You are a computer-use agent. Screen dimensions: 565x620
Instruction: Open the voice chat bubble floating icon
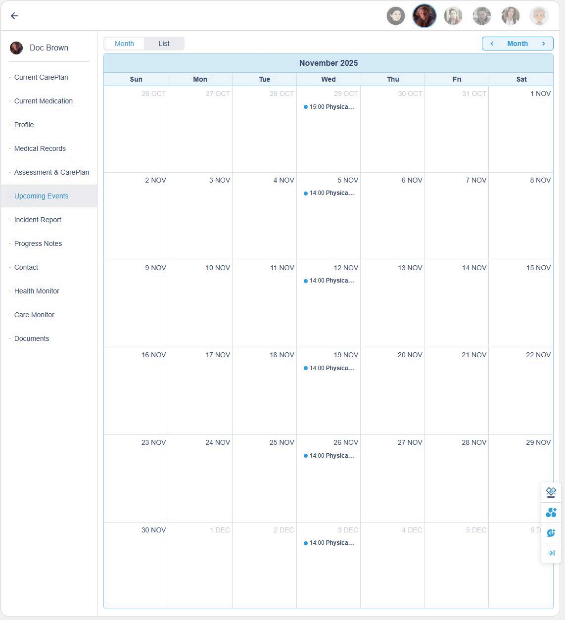551,533
